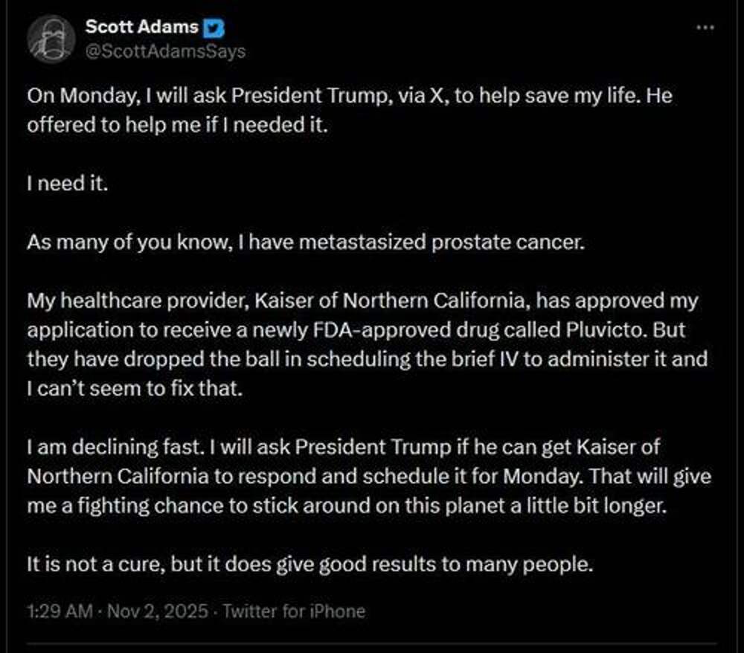This screenshot has width=744, height=653.
Task: Click Scott Adams' profile avatar
Action: 52,39
